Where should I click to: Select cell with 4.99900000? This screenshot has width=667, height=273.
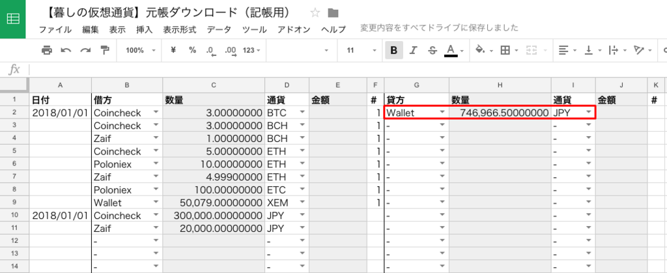pyautogui.click(x=214, y=177)
